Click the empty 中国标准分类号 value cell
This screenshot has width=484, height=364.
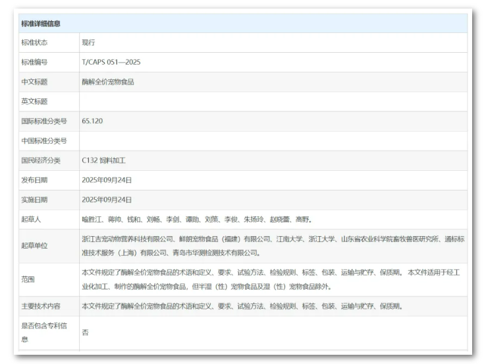pos(273,140)
